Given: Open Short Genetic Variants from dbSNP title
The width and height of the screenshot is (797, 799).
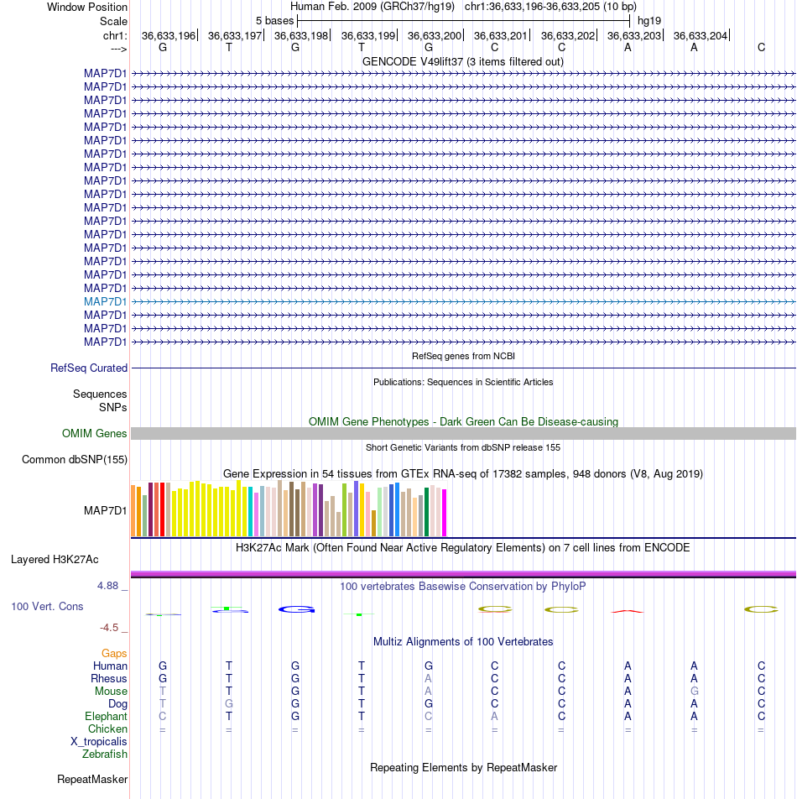Looking at the screenshot, I should (463, 447).
